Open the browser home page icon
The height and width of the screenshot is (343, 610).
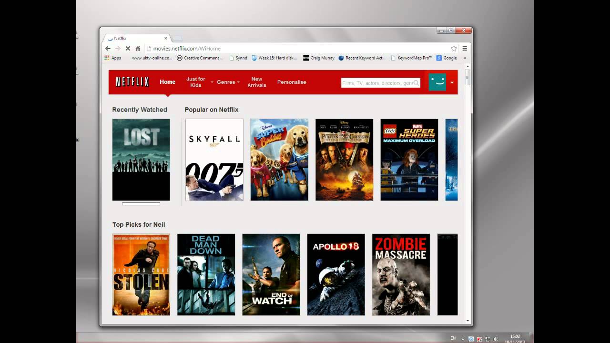click(x=138, y=49)
